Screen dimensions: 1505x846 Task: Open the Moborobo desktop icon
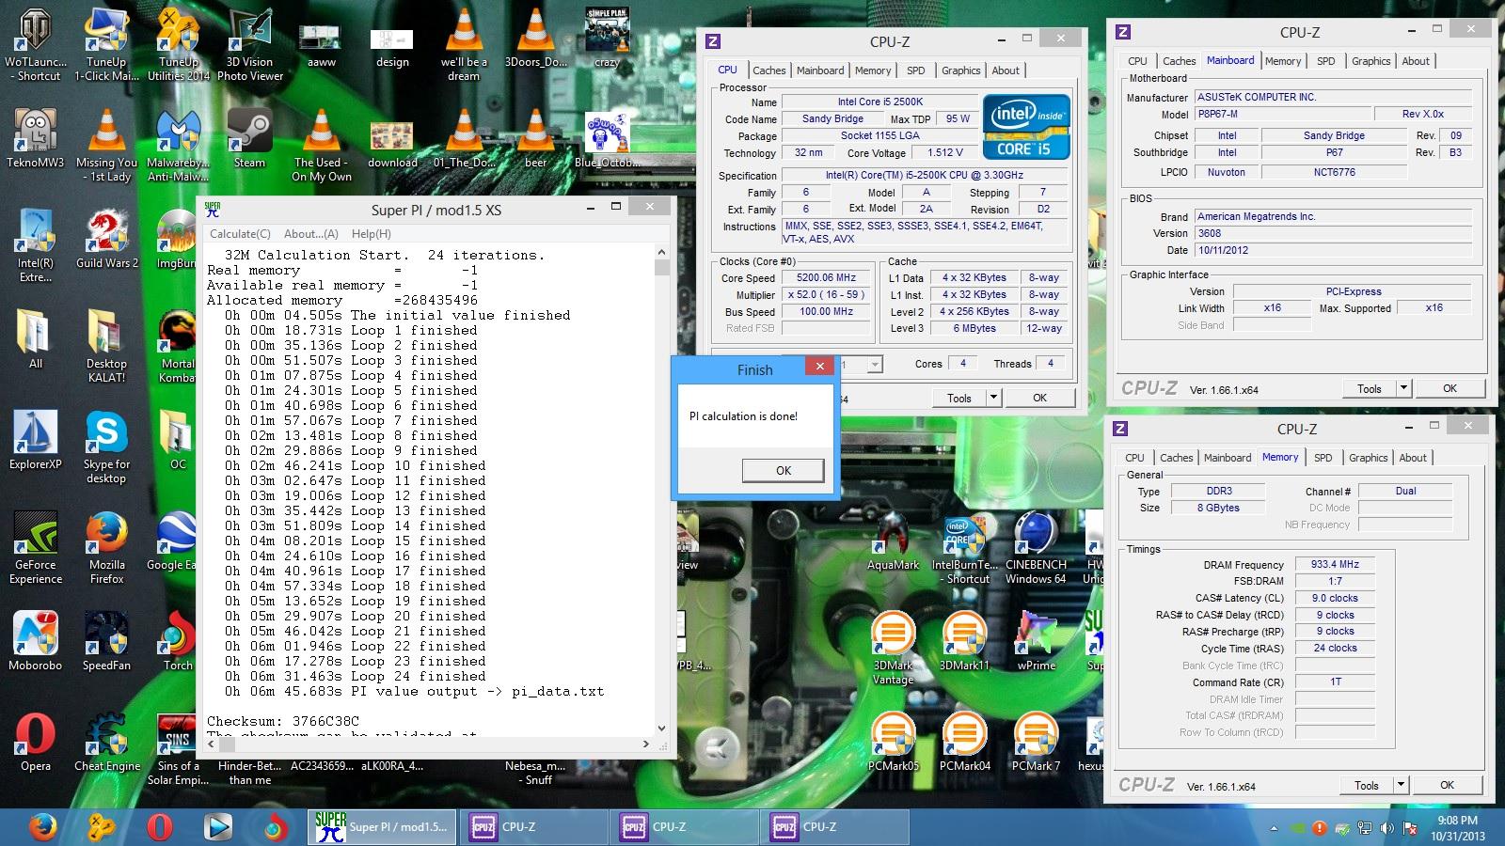[36, 641]
